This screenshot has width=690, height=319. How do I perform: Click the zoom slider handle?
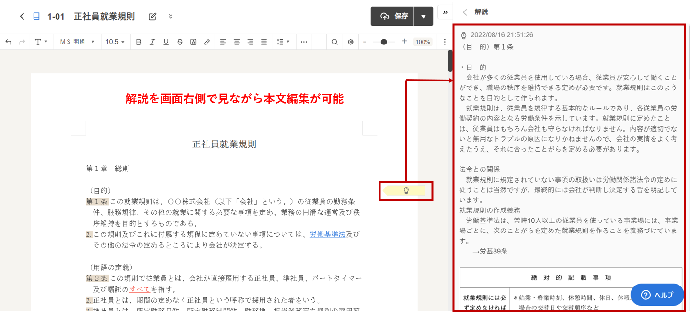click(384, 42)
